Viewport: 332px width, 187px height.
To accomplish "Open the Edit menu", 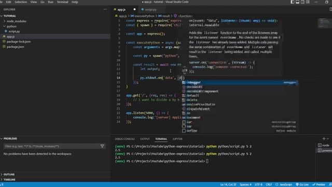I will 8,2.
